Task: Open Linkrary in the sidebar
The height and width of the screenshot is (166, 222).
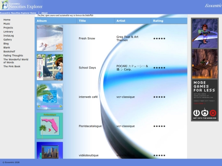Action: coord(8,32)
